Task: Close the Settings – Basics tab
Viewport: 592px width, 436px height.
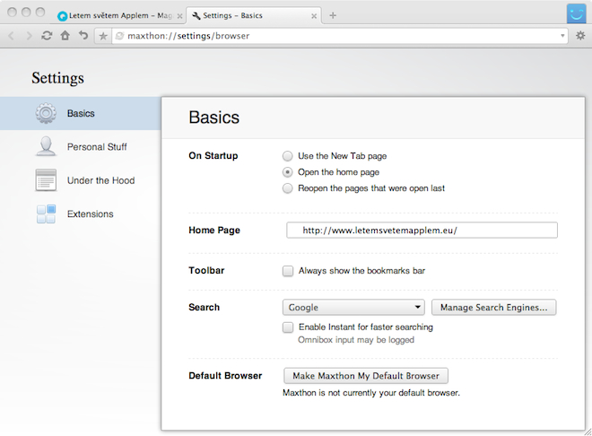Action: coord(314,16)
